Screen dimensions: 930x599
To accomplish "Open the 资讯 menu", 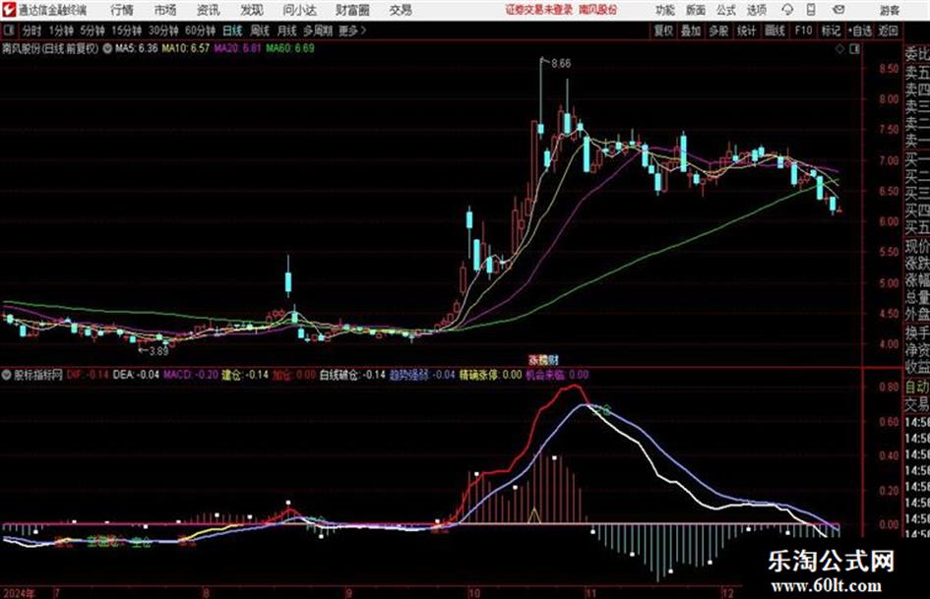I will coord(209,10).
